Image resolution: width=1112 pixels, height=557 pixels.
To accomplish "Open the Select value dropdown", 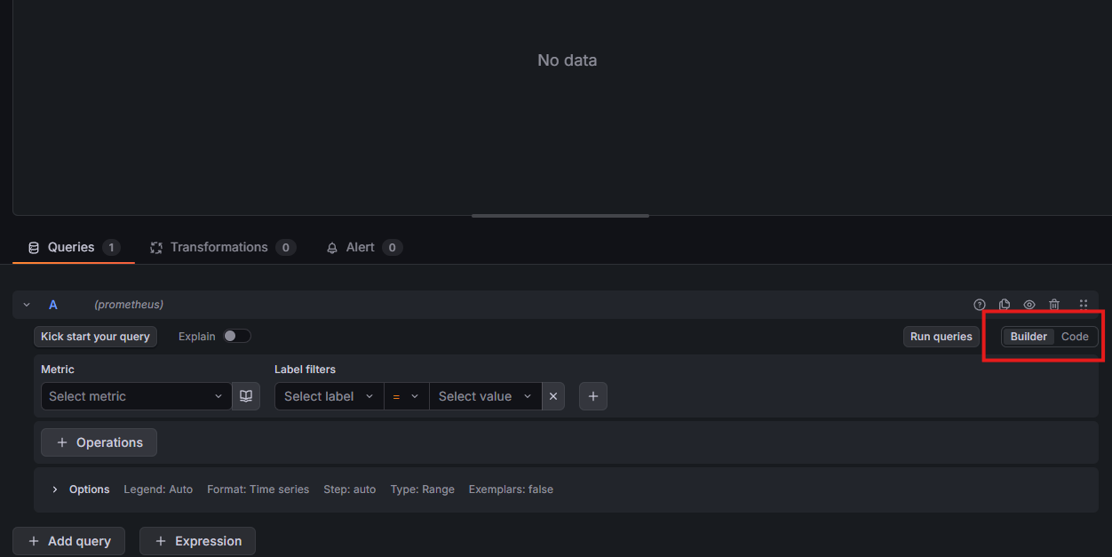I will tap(485, 396).
